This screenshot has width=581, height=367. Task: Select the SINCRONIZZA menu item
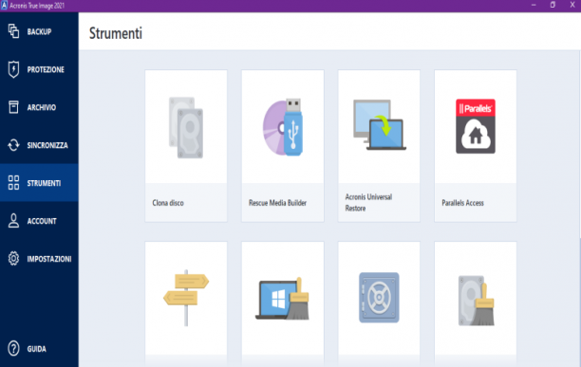point(39,145)
